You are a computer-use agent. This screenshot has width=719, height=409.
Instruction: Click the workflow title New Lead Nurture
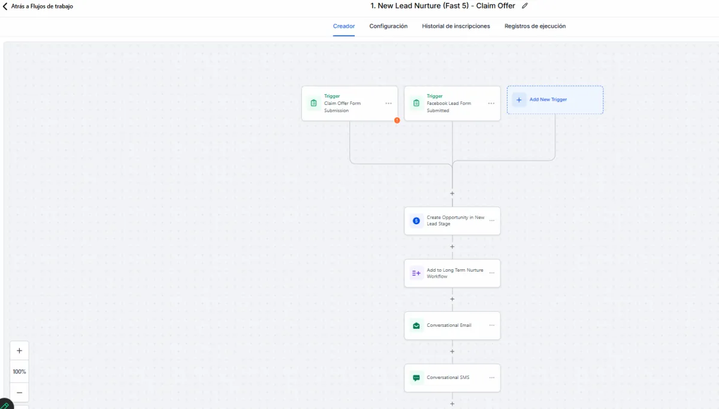pos(443,6)
